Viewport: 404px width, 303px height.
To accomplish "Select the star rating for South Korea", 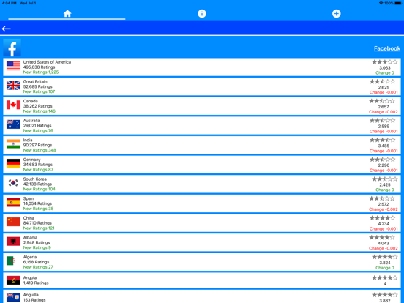I will pyautogui.click(x=385, y=179).
